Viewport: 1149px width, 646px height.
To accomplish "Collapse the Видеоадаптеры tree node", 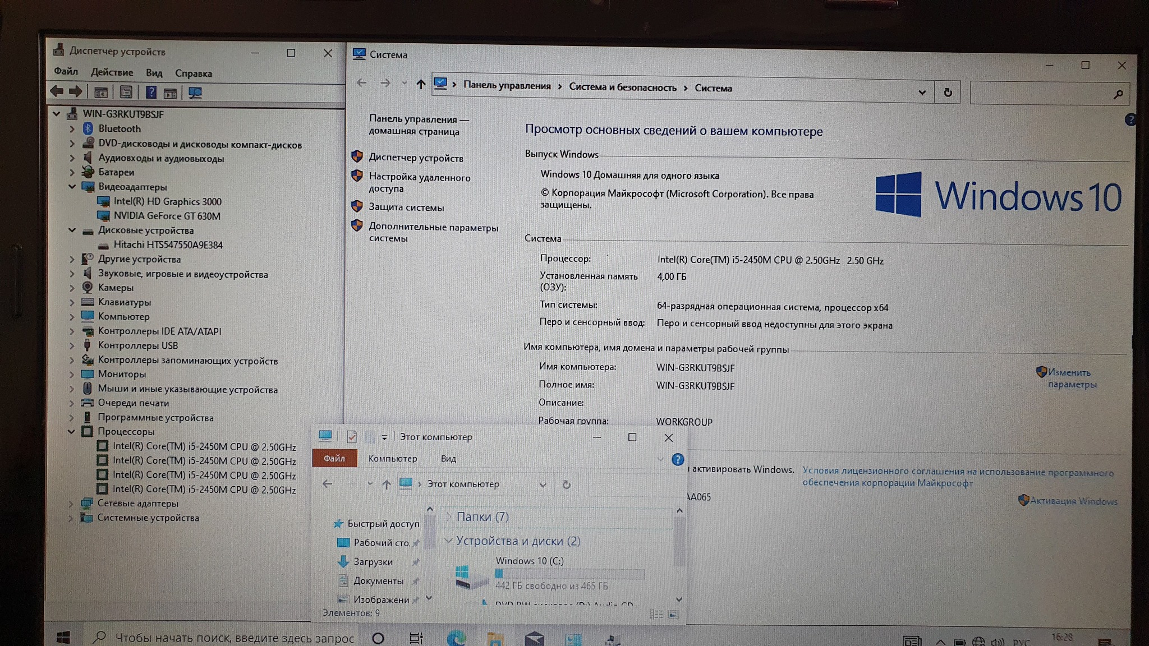I will click(x=72, y=187).
